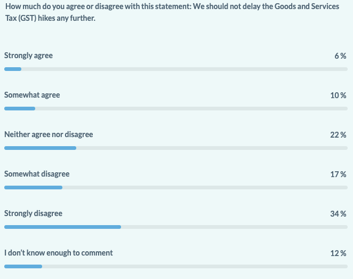Click the 6 % result value
353x279 pixels.
pos(340,56)
